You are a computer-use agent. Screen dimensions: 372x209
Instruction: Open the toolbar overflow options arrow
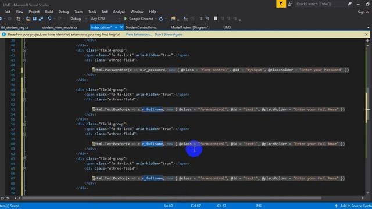tap(240, 20)
